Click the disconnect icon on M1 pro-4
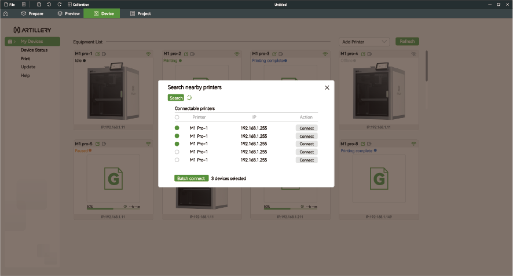This screenshot has height=276, width=513. coord(369,54)
